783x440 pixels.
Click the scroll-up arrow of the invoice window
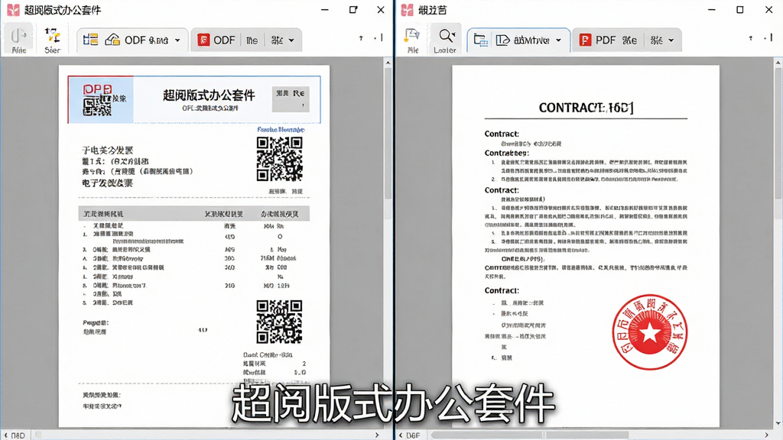pyautogui.click(x=388, y=63)
